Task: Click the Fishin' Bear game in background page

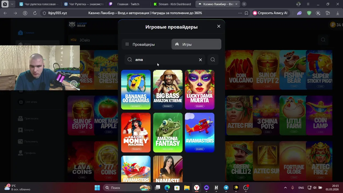Action: pos(293,70)
